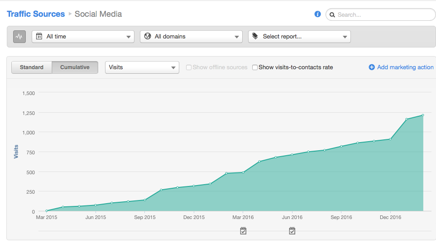This screenshot has width=436, height=243.
Task: Click the last data point on the chart
Action: (423, 115)
